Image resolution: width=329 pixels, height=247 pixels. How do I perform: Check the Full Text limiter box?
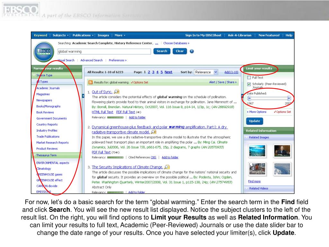[x=249, y=78]
